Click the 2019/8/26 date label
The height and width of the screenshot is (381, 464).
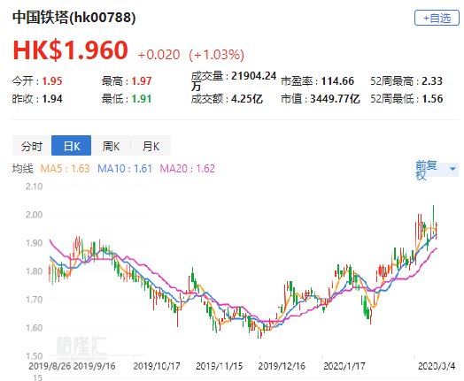pyautogui.click(x=50, y=366)
